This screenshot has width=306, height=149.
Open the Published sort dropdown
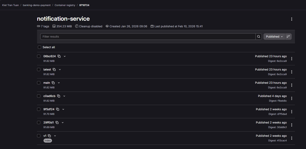pyautogui.click(x=274, y=37)
